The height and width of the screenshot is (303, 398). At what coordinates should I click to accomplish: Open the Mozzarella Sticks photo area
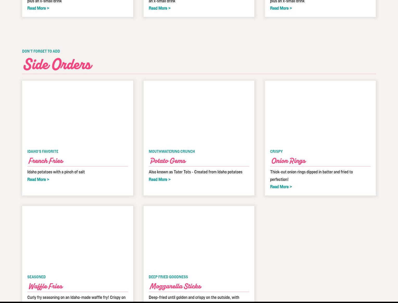pos(199,238)
